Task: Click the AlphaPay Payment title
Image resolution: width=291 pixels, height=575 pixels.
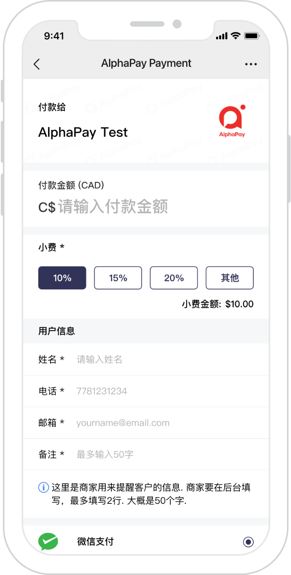Action: (146, 63)
